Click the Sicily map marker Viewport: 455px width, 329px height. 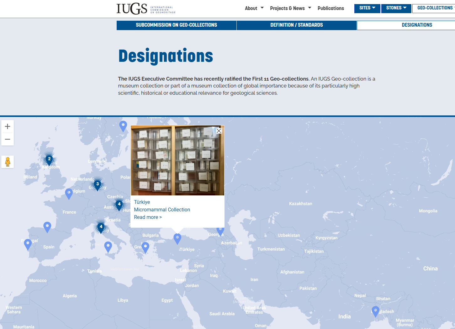(108, 247)
